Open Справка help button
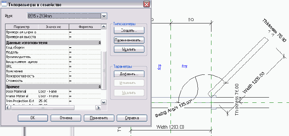Screen dimensions: 289x136 click(132, 118)
